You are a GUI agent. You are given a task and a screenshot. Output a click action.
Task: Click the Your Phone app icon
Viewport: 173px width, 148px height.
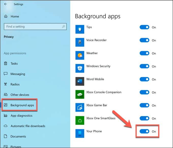(x=80, y=133)
